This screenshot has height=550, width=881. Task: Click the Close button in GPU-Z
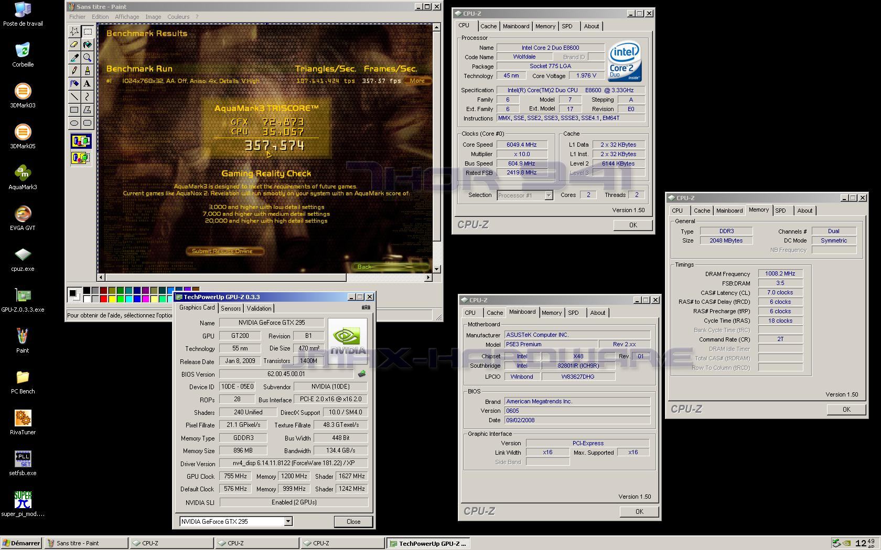click(353, 522)
